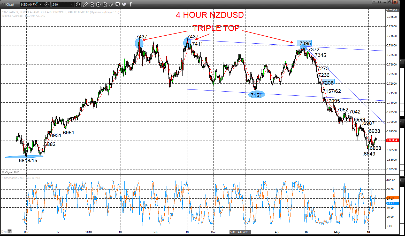
Task: Select the .6849 low annotation
Action: pyautogui.click(x=369, y=154)
